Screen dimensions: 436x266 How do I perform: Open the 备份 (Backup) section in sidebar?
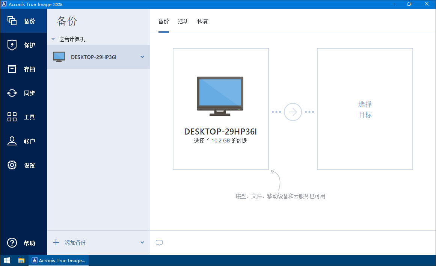pyautogui.click(x=23, y=21)
